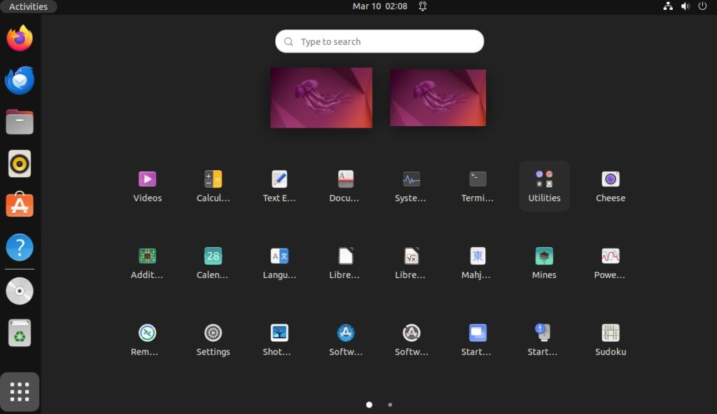Viewport: 717px width, 414px height.
Task: Click the Activities button
Action: click(28, 6)
